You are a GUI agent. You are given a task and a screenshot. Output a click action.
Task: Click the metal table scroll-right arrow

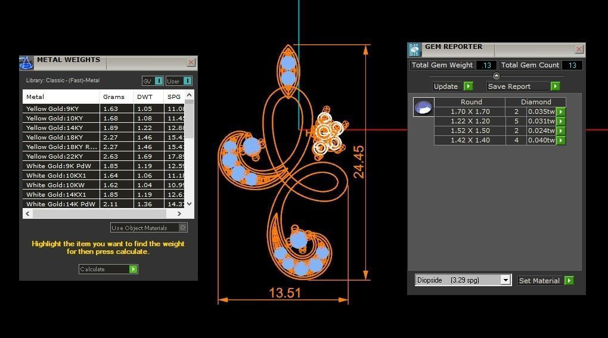pos(179,213)
